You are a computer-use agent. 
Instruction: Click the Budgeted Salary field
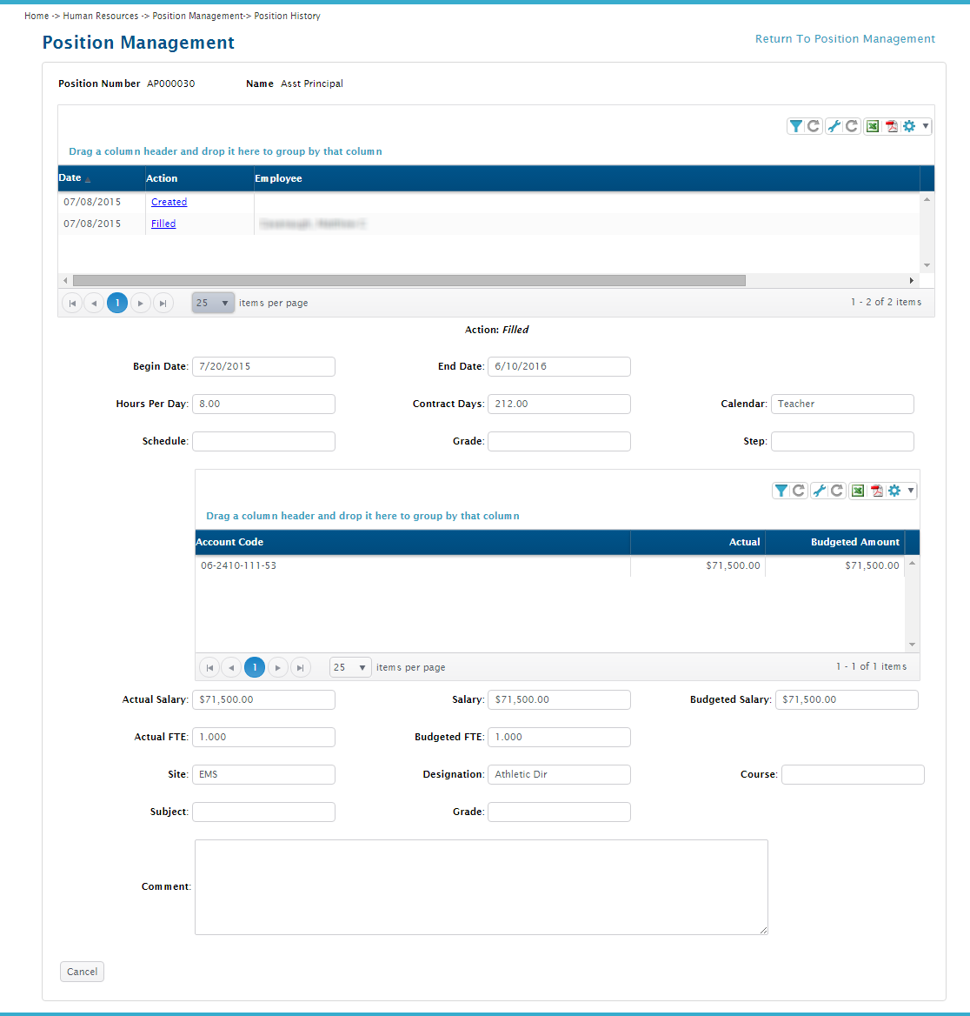(x=847, y=699)
